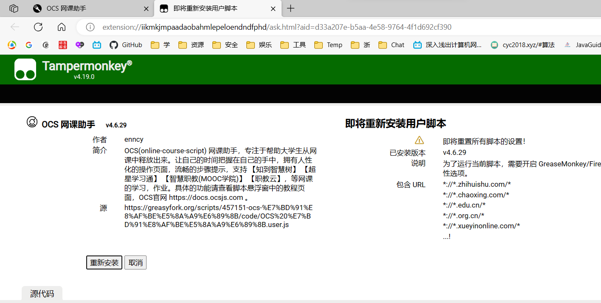The height and width of the screenshot is (303, 601).
Task: Close the OCS 网课助手 tab
Action: 146,8
